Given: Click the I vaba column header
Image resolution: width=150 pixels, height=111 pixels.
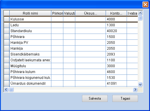Looking at the screenshot, I should [132, 13].
